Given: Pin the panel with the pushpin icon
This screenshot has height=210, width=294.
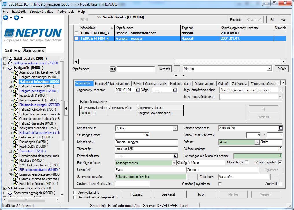Looking at the screenshot, I should (283, 19).
